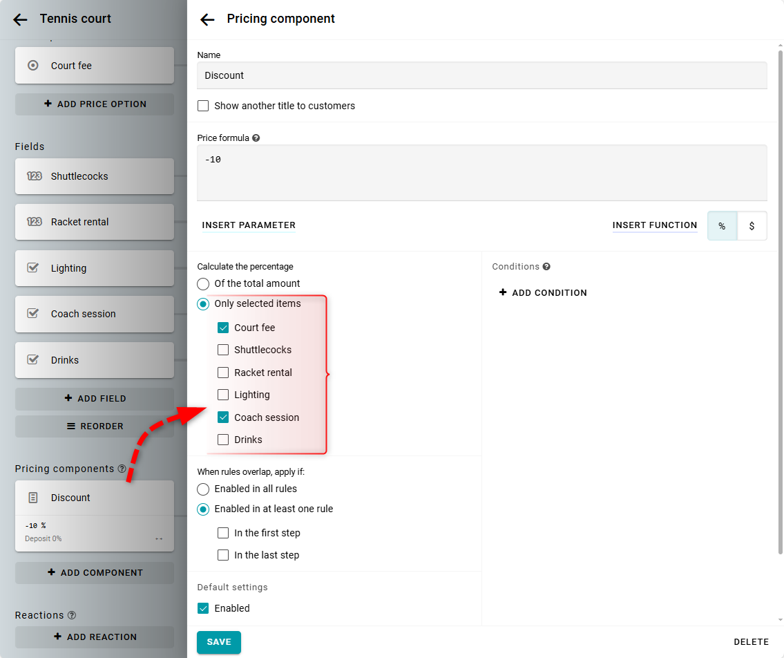The image size is (784, 658).
Task: Choose Enabled in all rules option
Action: (203, 489)
